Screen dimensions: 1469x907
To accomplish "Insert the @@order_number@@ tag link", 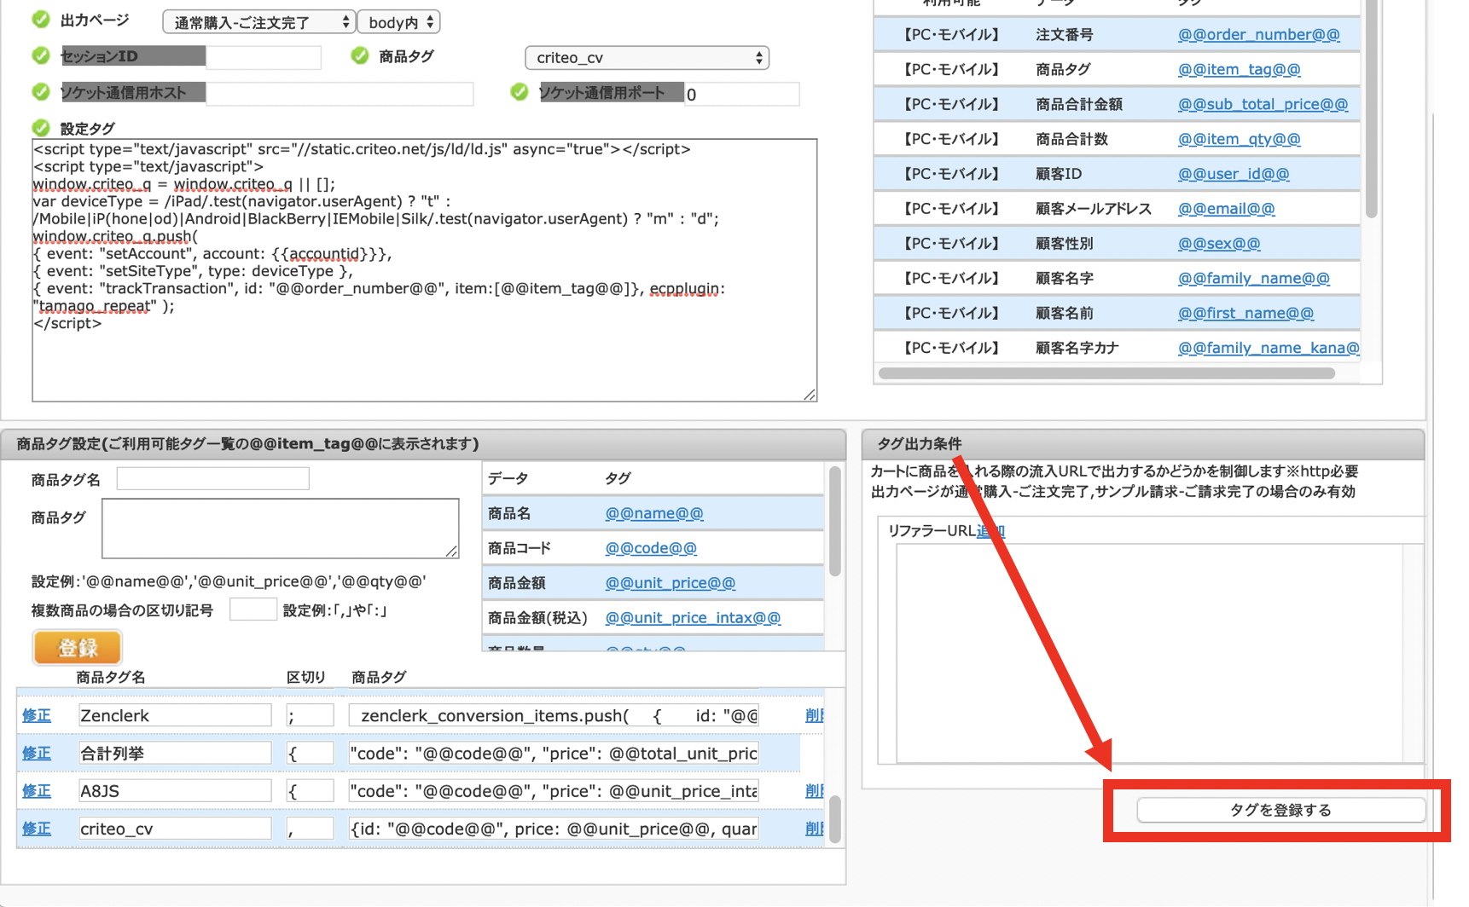I will click(1258, 35).
